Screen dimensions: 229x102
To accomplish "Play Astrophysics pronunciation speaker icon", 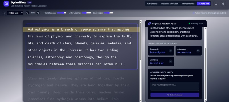I will coord(170,51).
